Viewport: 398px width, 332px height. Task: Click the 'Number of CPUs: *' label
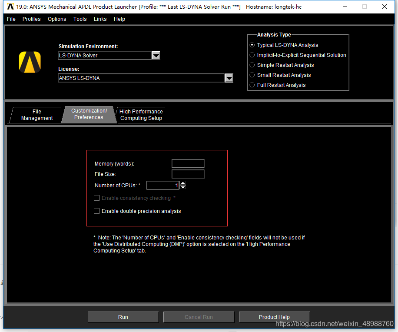coord(117,186)
